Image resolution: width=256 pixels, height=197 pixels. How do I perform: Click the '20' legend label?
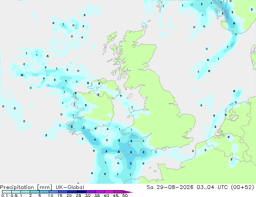pyautogui.click(x=69, y=195)
